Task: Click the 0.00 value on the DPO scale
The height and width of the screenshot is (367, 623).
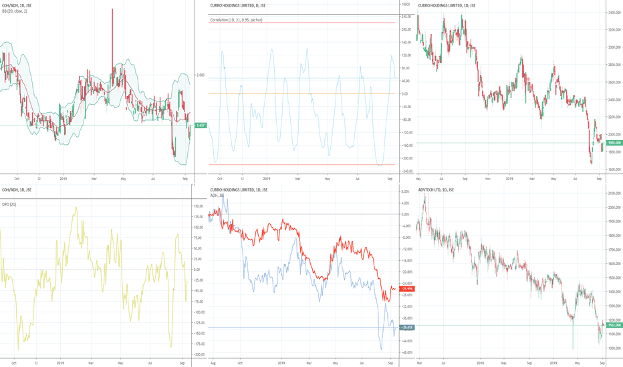Action: click(197, 270)
